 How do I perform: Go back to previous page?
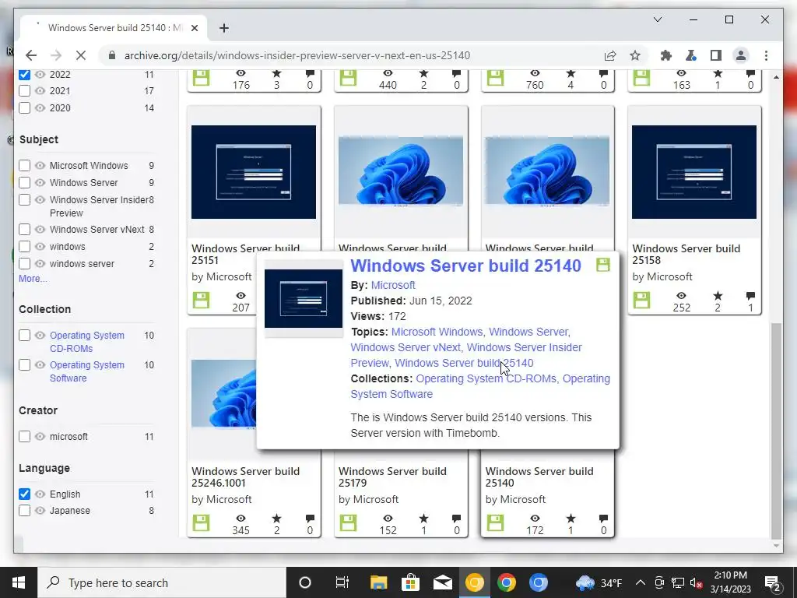(31, 55)
